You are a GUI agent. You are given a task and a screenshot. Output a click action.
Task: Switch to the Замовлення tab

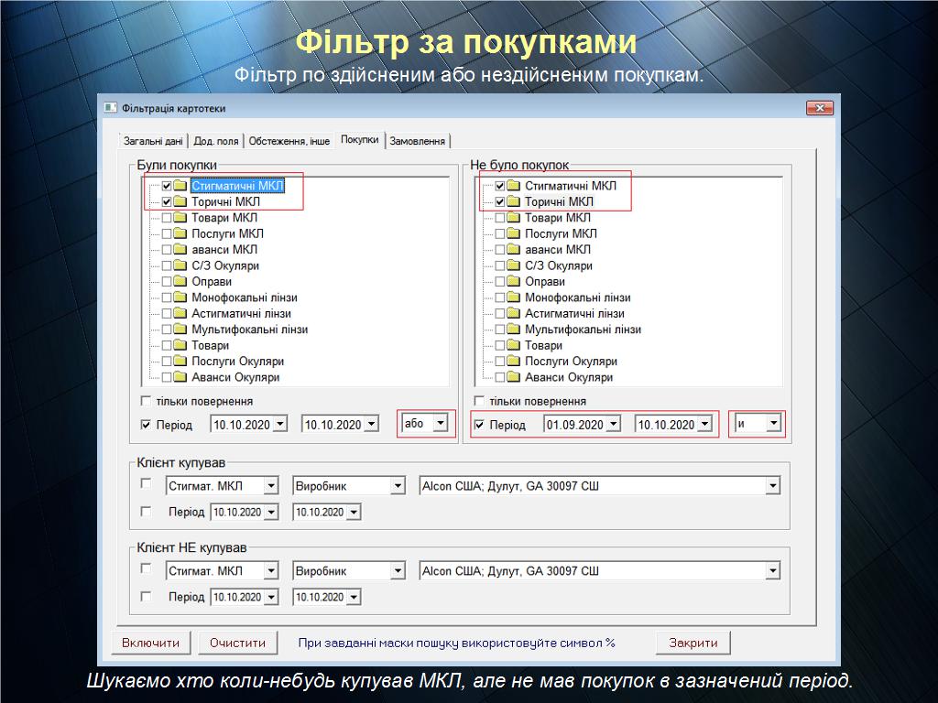click(418, 141)
